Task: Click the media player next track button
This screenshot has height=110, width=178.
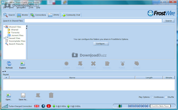Action: (x=146, y=106)
